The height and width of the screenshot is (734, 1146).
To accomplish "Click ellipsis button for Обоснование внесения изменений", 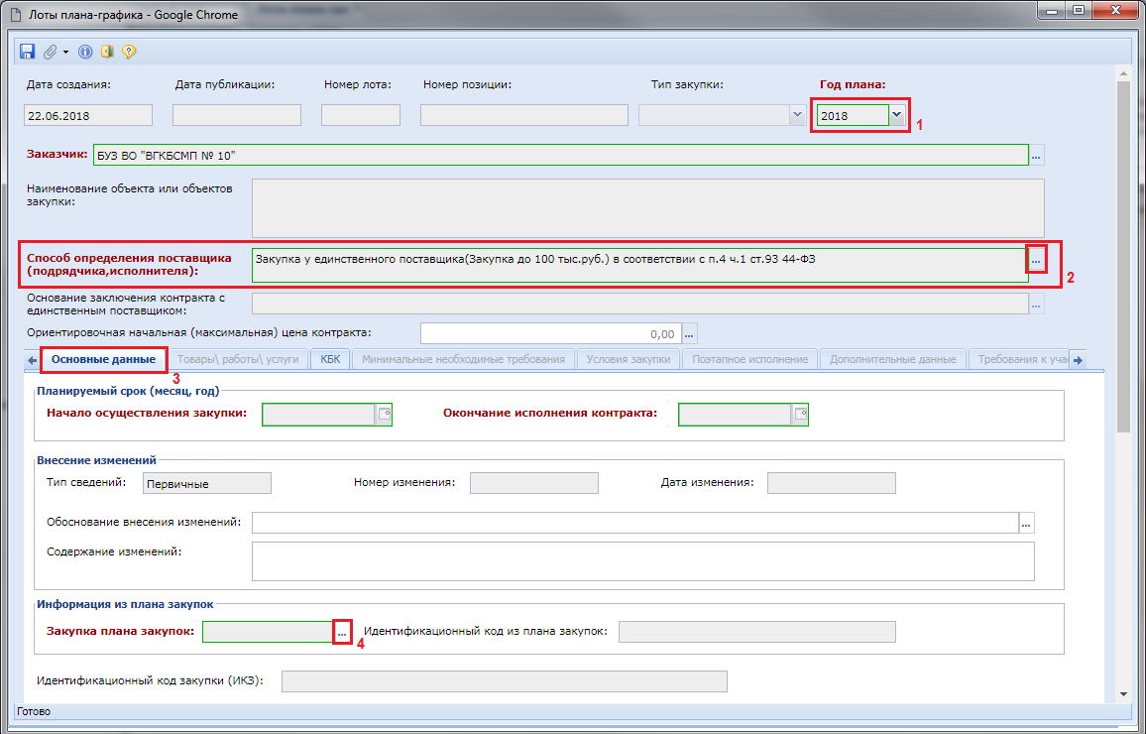I will [x=1026, y=523].
